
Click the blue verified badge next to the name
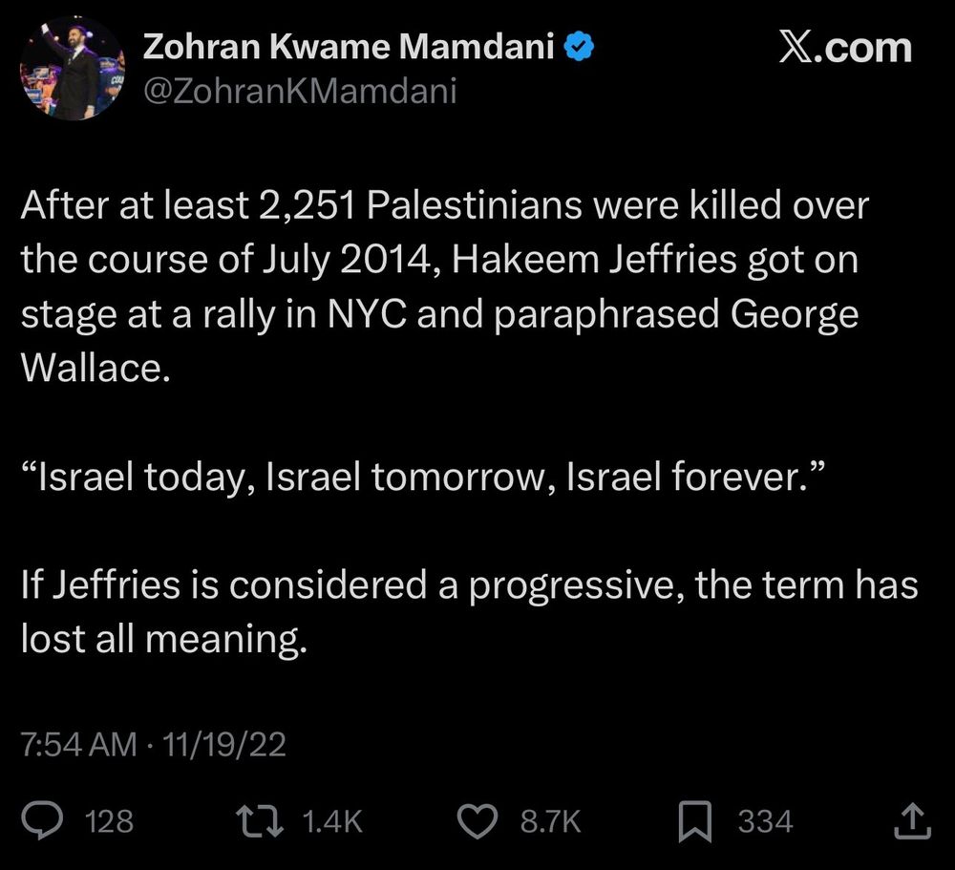580,45
